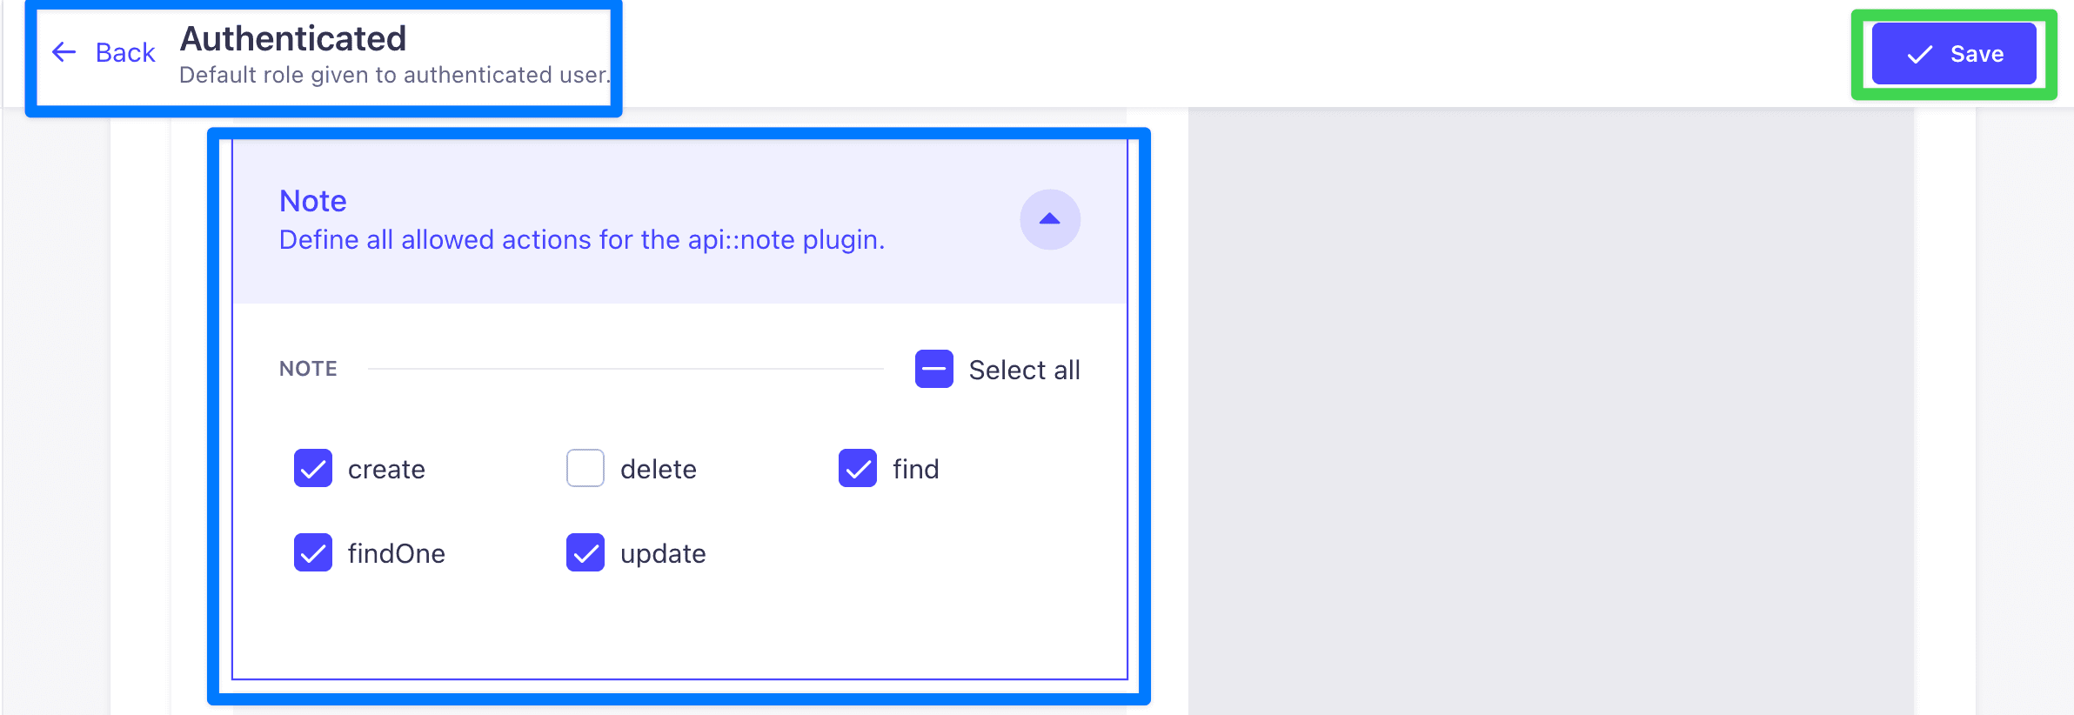
Task: Uncheck the find permission checkbox
Action: tap(858, 468)
